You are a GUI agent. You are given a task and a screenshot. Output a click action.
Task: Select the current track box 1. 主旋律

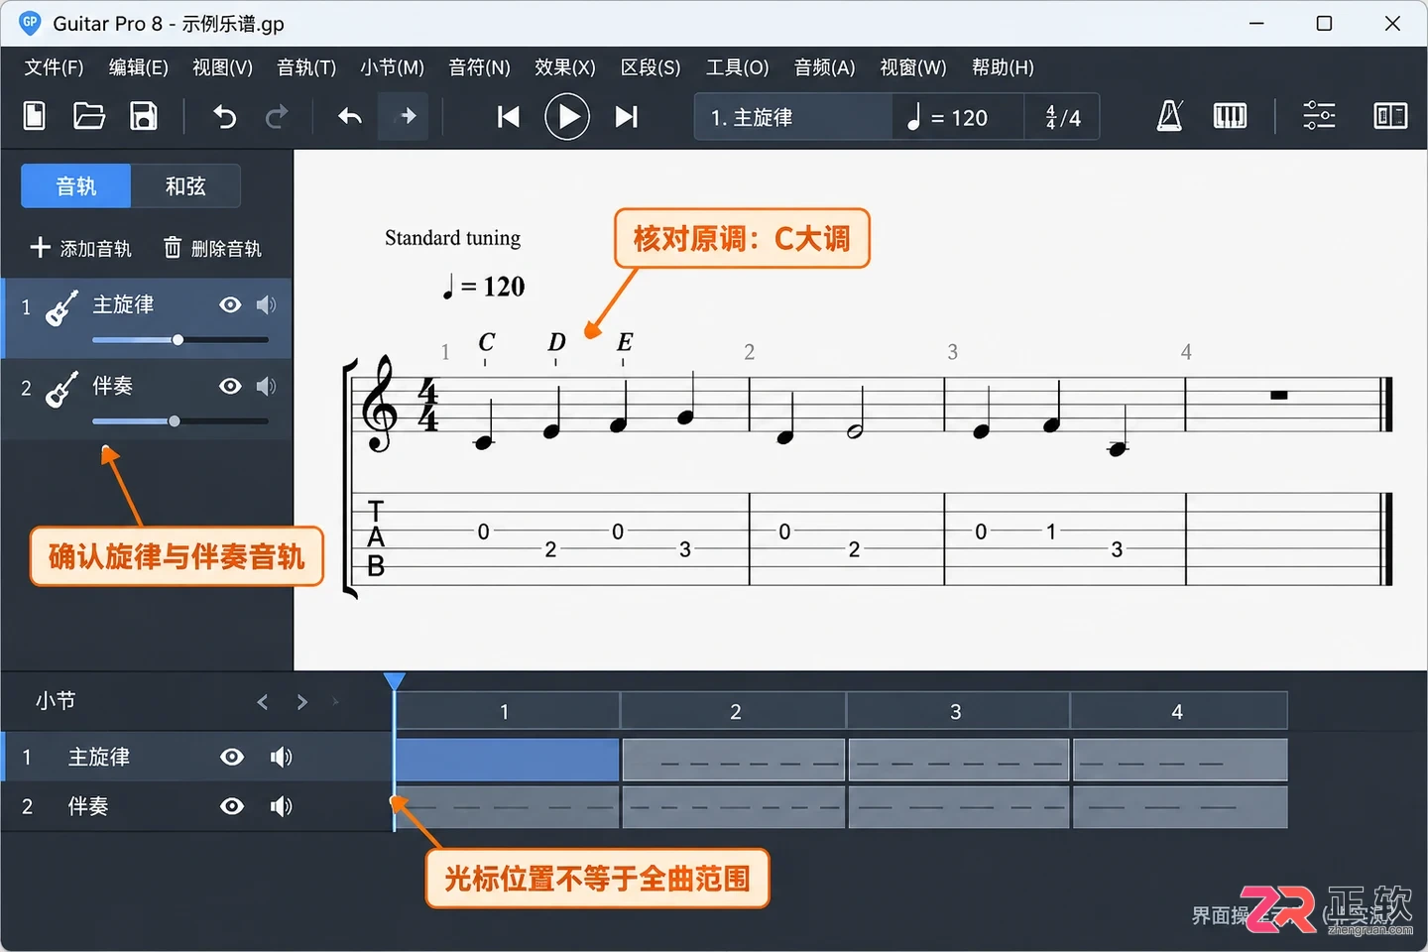(793, 117)
